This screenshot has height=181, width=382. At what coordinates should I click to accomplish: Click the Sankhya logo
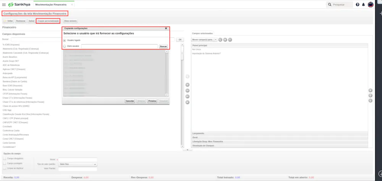click(x=19, y=5)
